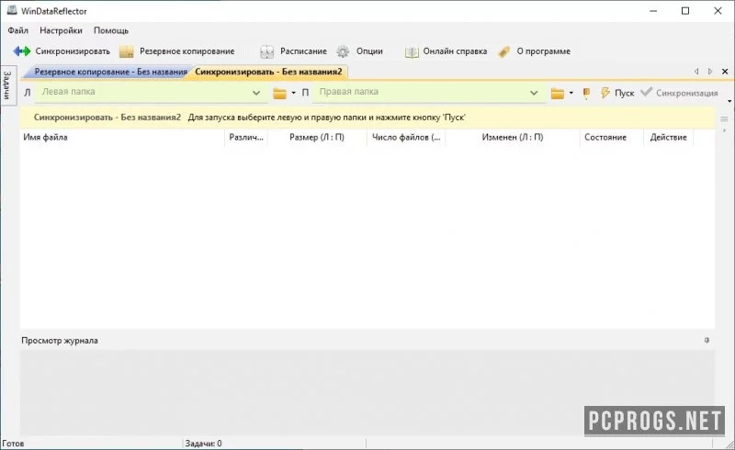Click the Резервное копирование box icon
Viewport: 735px width, 450px height.
126,51
